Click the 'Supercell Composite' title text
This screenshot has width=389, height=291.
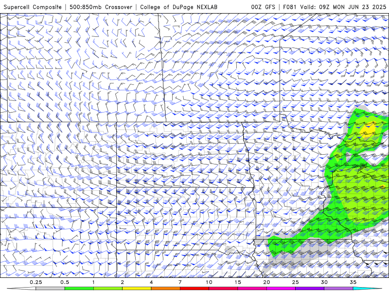(33, 7)
